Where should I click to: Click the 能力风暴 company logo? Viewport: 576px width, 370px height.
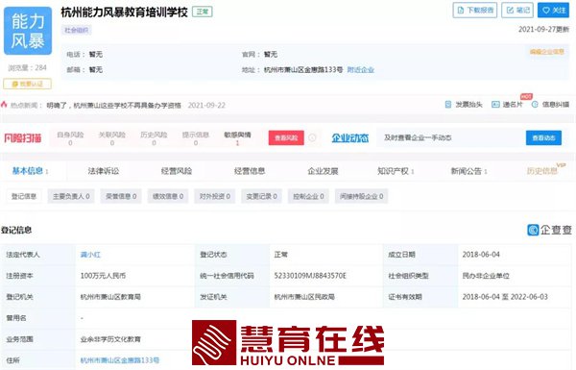click(28, 31)
